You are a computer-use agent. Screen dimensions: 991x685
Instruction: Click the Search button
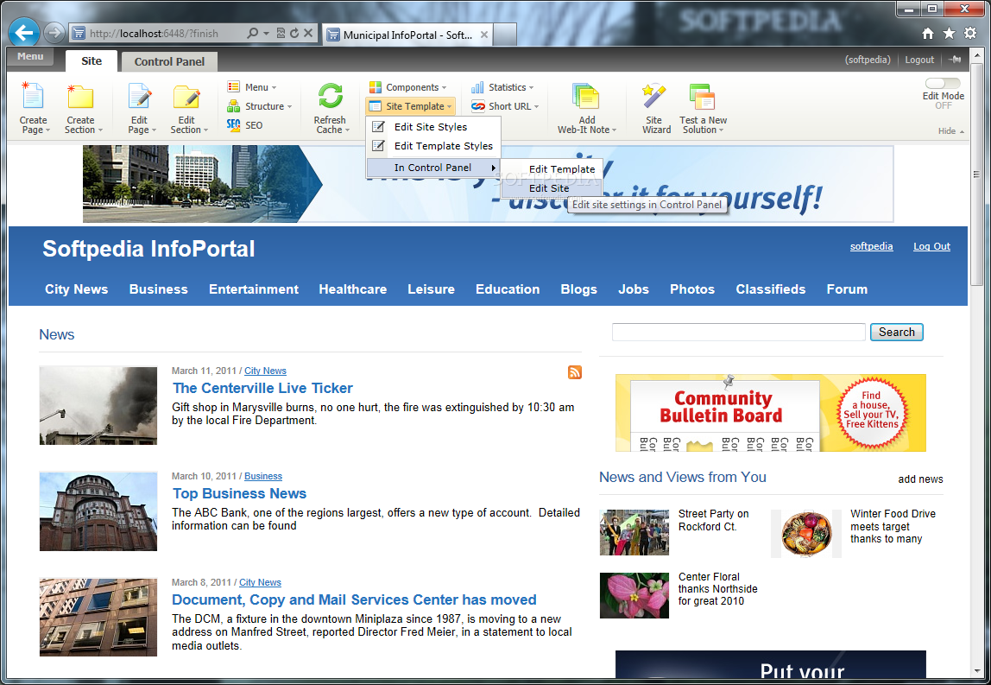tap(896, 332)
